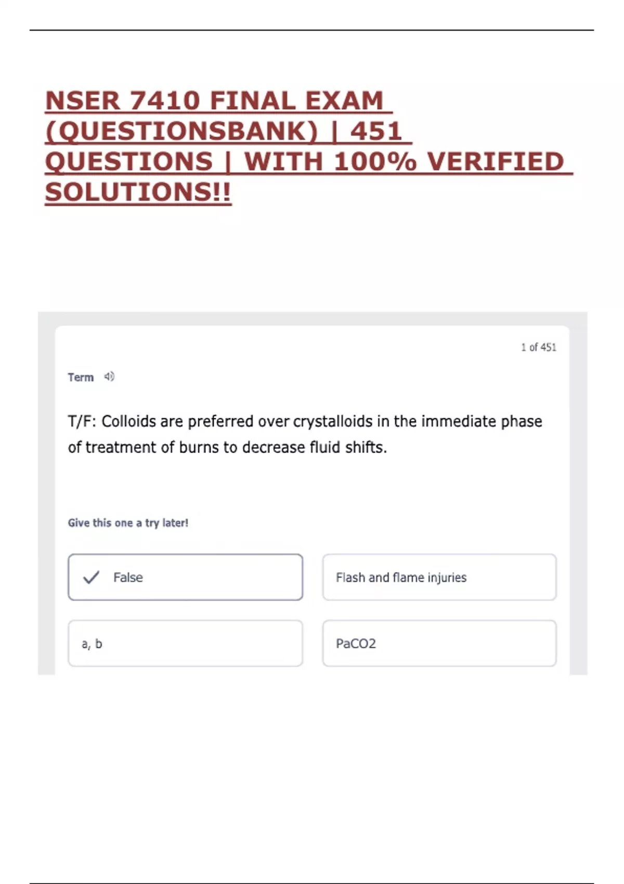Click the "(QUESTIONSBANK) | 451" heading line
The width and height of the screenshot is (624, 884).
click(224, 131)
